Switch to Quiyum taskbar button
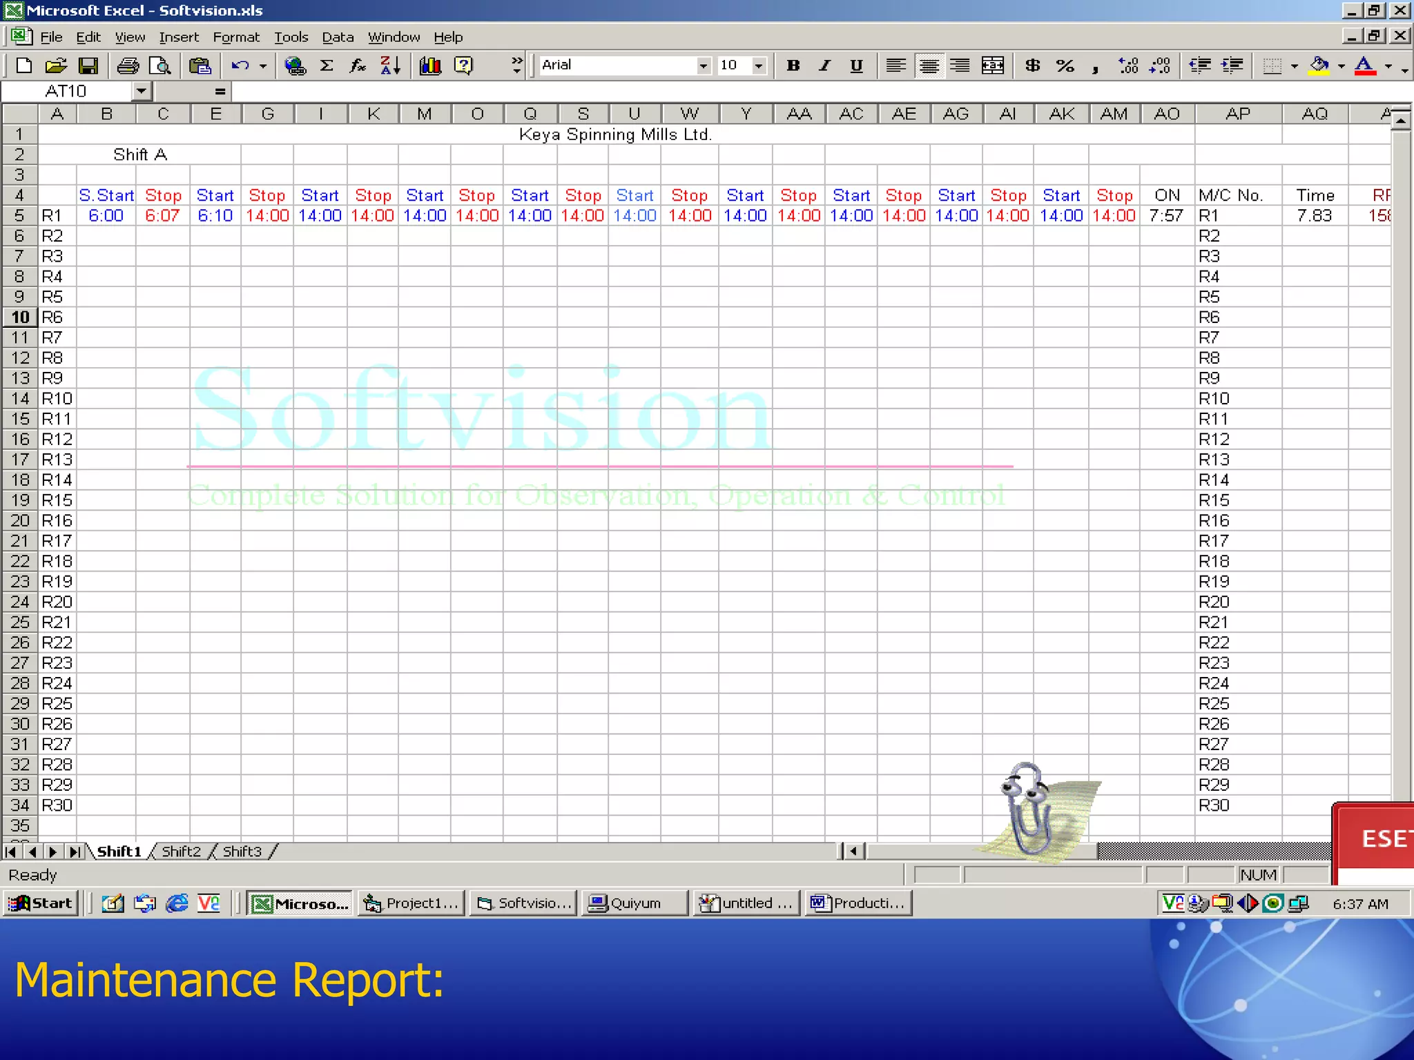The image size is (1414, 1060). 635,903
